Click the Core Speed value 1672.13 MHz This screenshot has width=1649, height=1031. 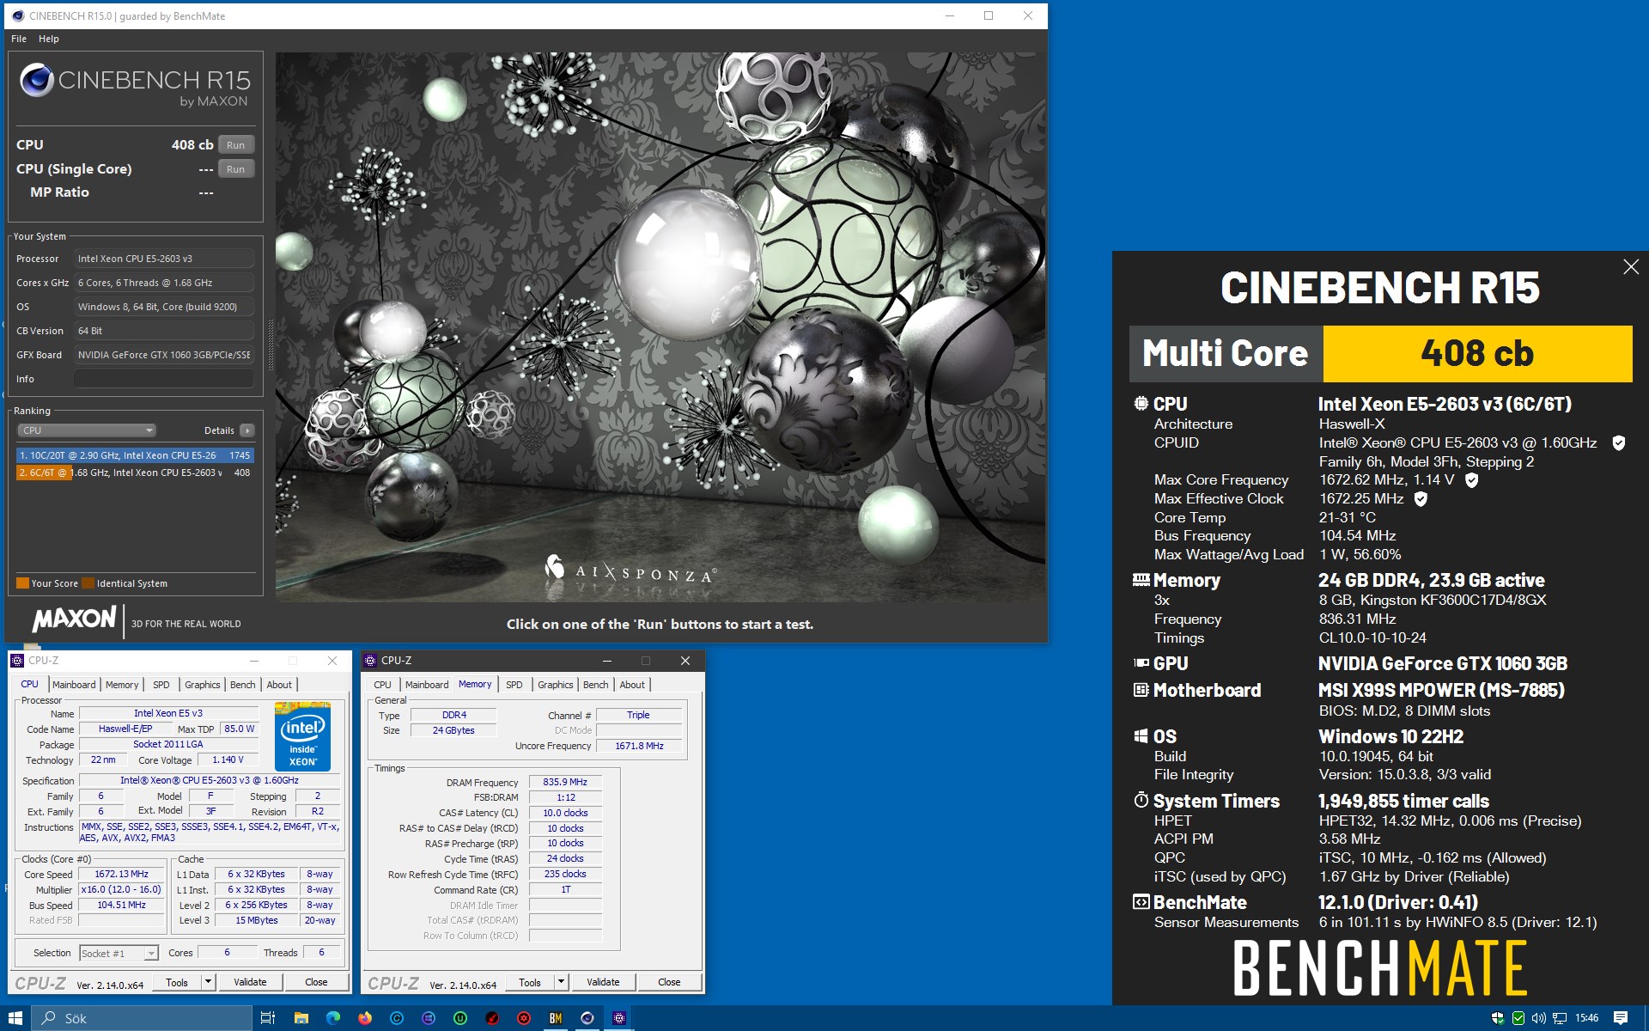pyautogui.click(x=121, y=874)
